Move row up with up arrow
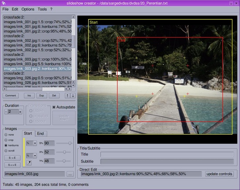The image size is (240, 190). click(x=67, y=95)
